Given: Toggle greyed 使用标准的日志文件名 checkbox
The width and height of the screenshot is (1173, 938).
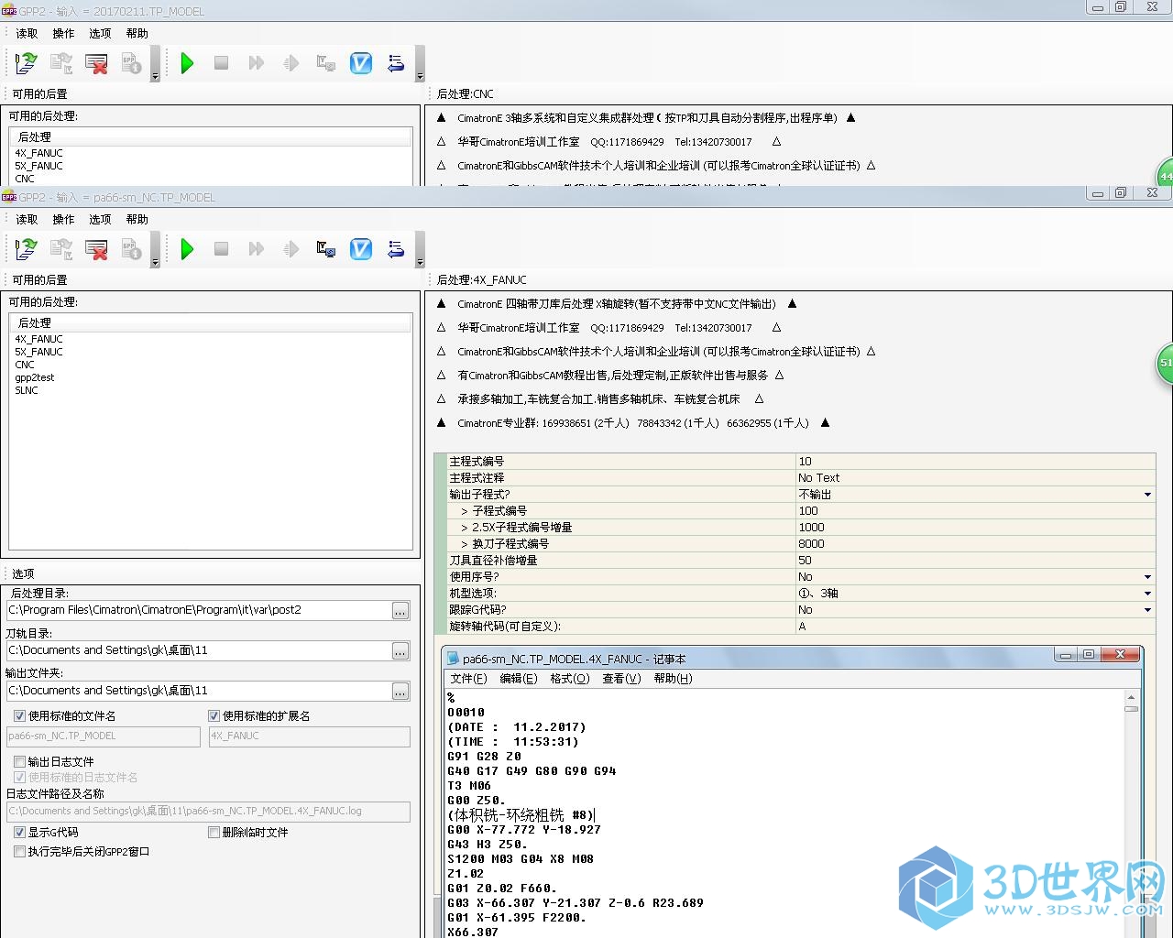Looking at the screenshot, I should point(19,778).
